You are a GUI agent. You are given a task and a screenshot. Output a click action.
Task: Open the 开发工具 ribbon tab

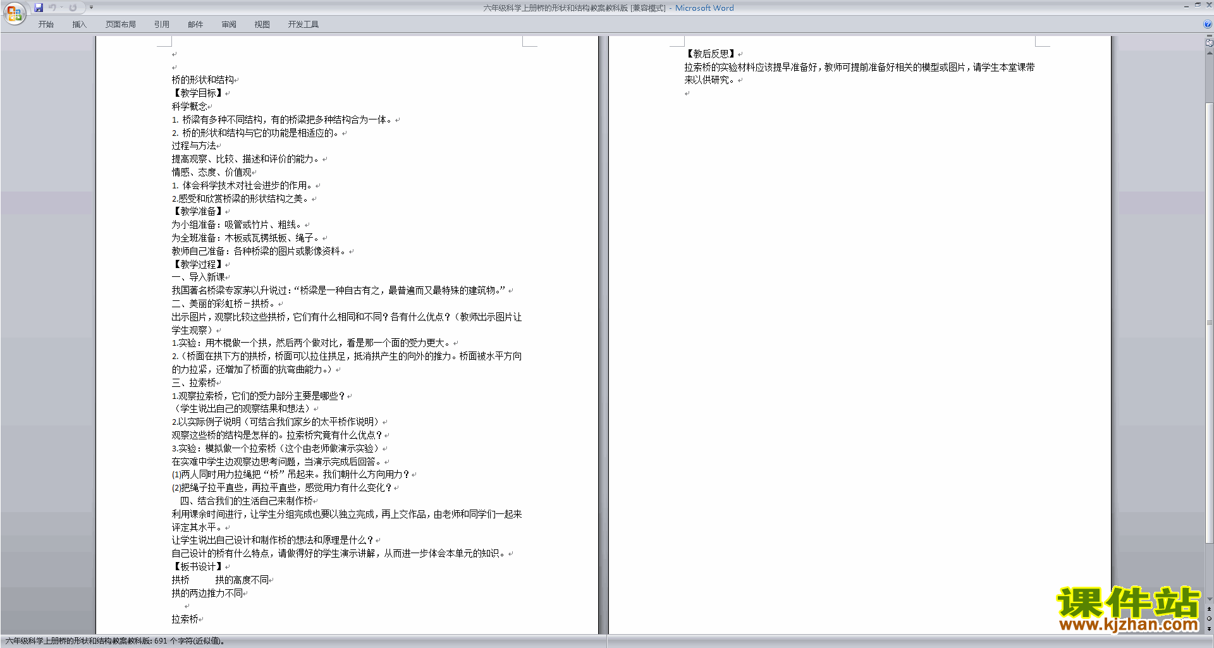pos(303,25)
